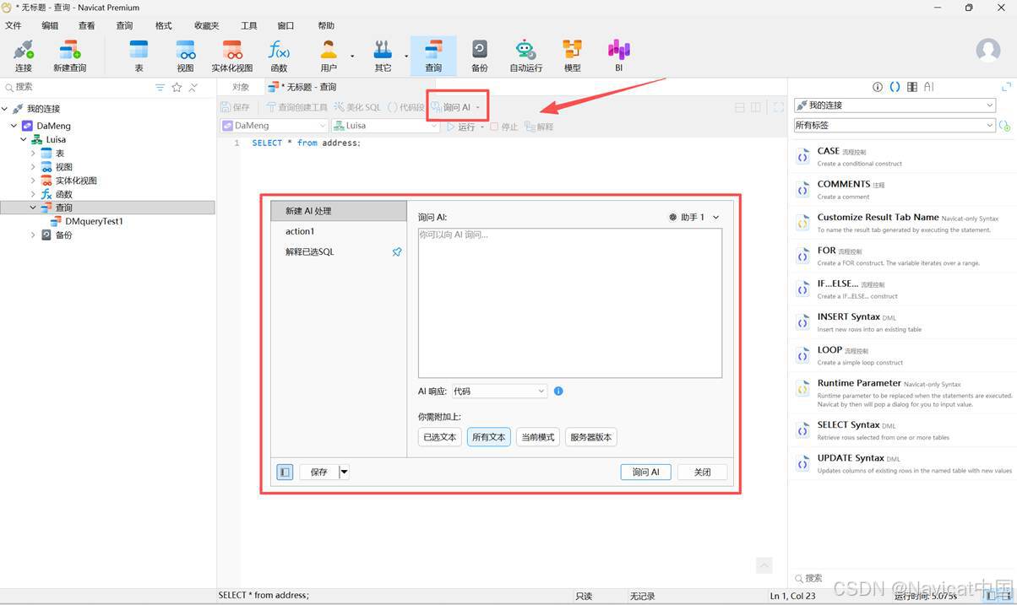
Task: Open code snippets parentheses icon in right panel
Action: (x=895, y=87)
